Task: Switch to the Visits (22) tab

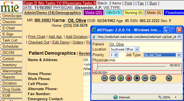Action: [93, 13]
